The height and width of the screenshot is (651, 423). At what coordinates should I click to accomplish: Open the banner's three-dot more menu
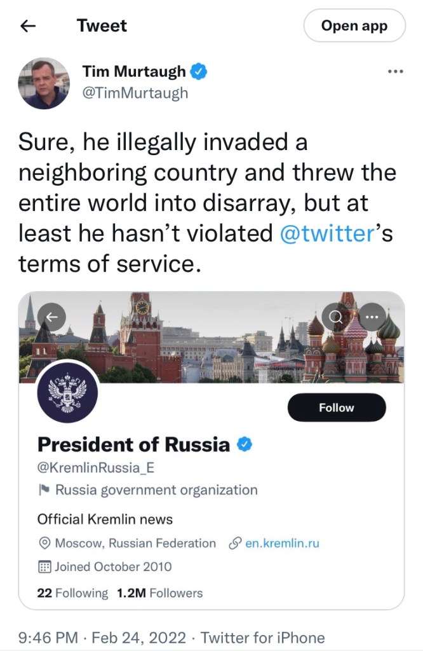tap(372, 315)
